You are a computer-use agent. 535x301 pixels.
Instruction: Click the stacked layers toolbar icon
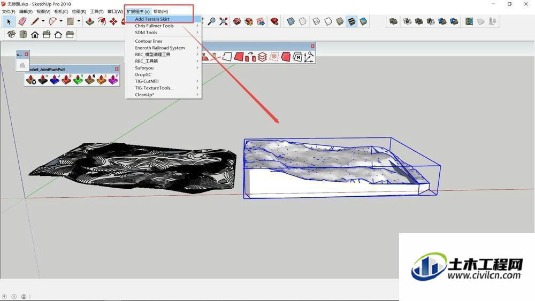(x=262, y=57)
